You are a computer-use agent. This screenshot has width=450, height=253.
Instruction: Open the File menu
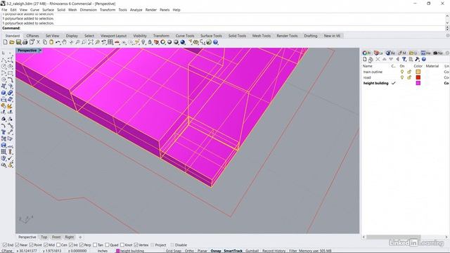pos(4,10)
